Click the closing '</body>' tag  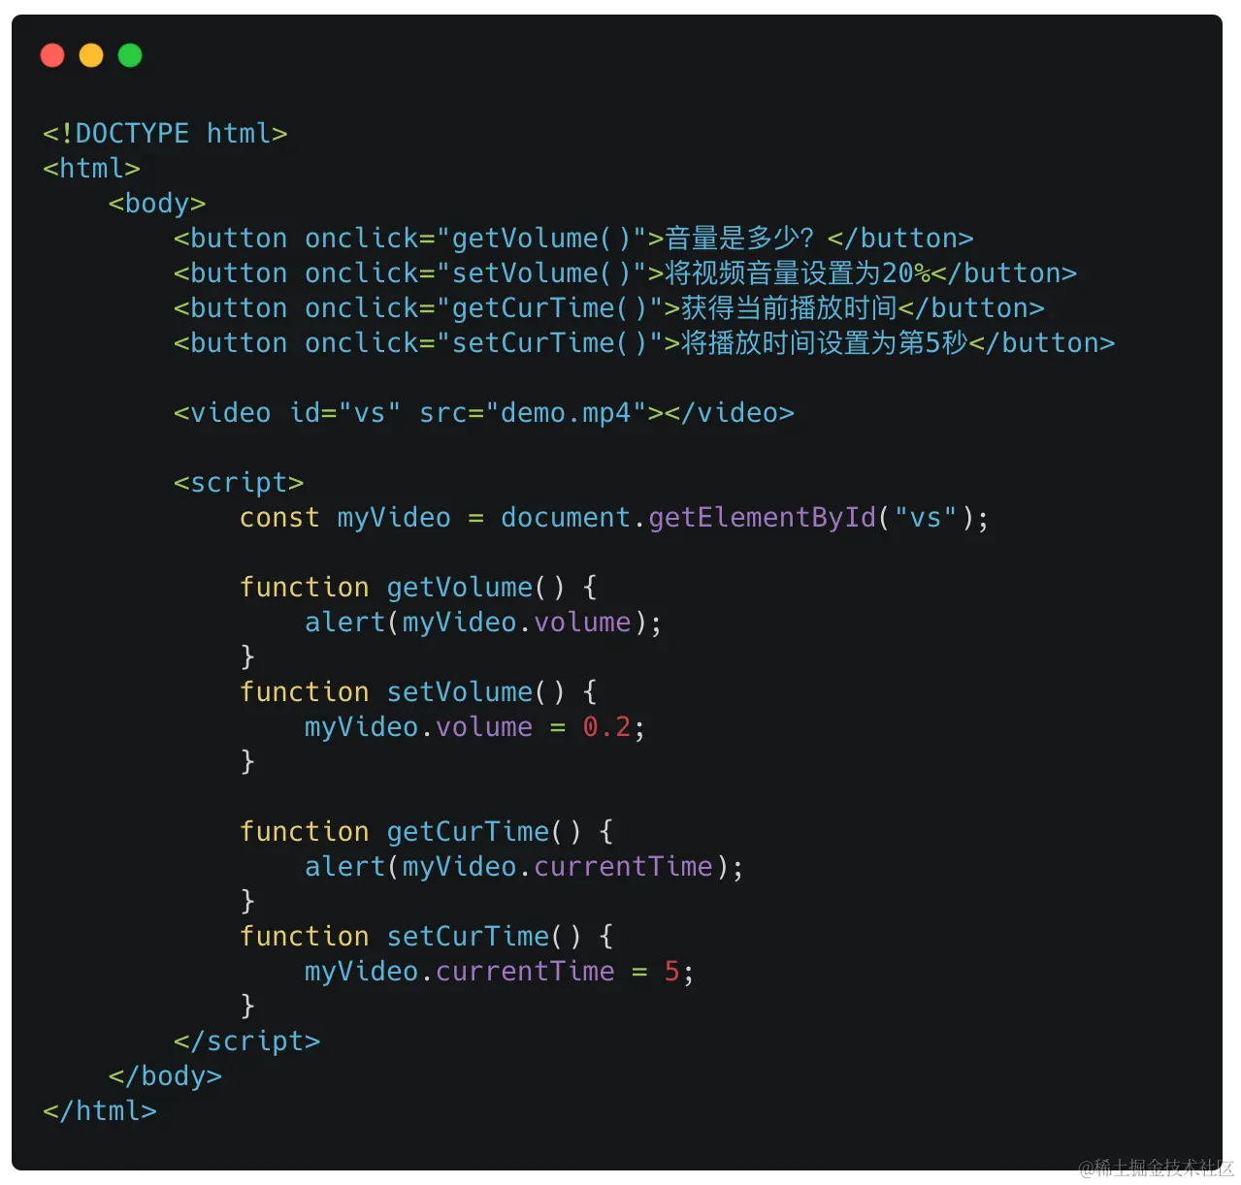coord(165,1075)
